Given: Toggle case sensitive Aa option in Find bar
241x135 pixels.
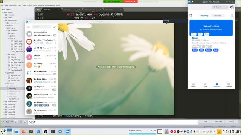Looking at the screenshot, I should point(7,122).
